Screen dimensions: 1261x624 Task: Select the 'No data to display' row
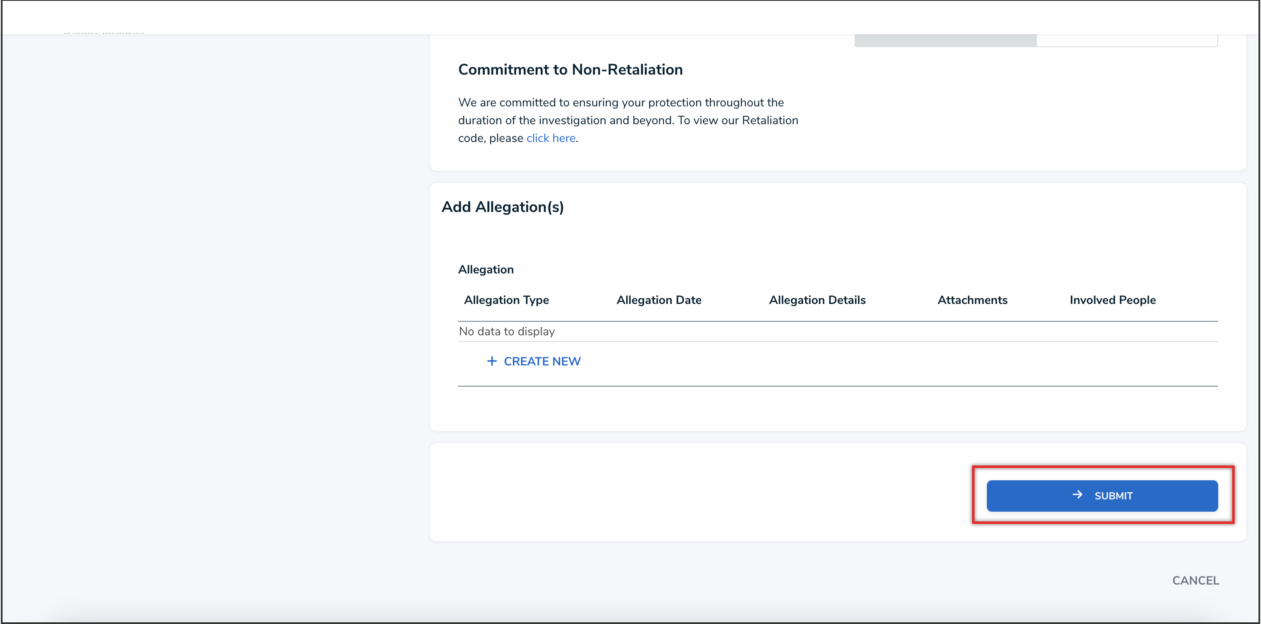(x=507, y=331)
